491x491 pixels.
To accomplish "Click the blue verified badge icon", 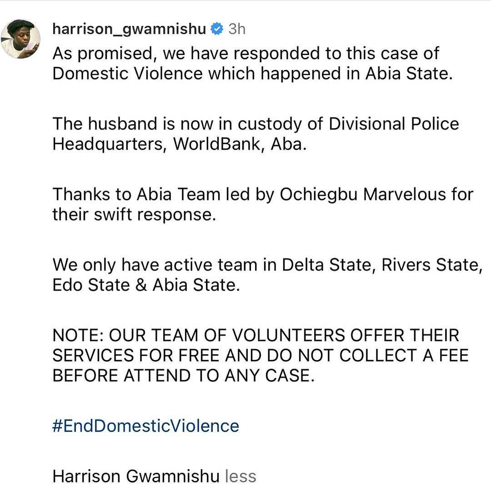I will 217,29.
